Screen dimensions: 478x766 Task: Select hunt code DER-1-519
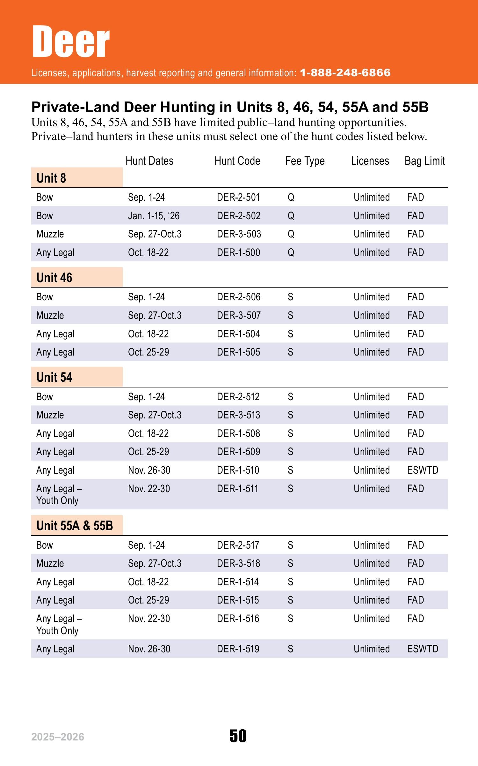pos(238,649)
